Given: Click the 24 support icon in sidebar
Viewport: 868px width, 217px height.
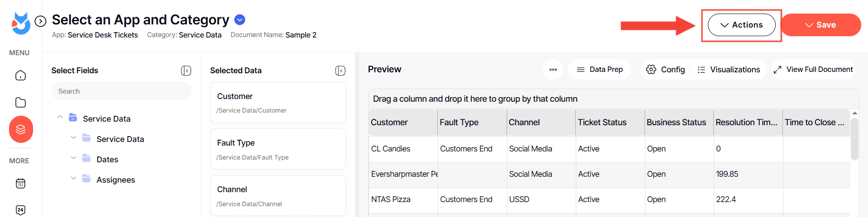Looking at the screenshot, I should pyautogui.click(x=21, y=210).
